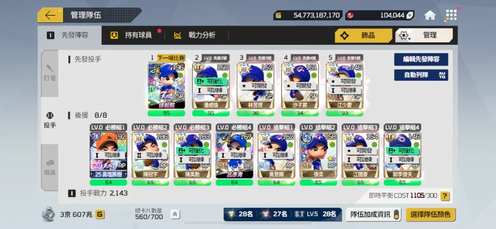Select the 打者 batter sidebar icon

click(x=50, y=73)
